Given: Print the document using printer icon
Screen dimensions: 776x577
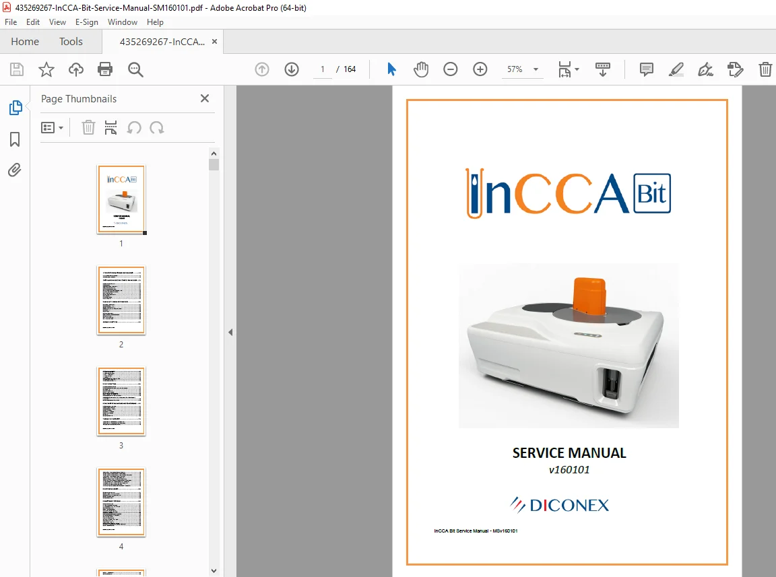Looking at the screenshot, I should coord(105,69).
